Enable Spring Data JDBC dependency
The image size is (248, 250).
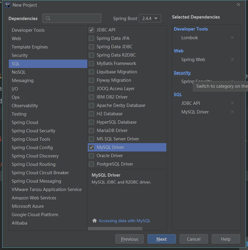point(92,46)
